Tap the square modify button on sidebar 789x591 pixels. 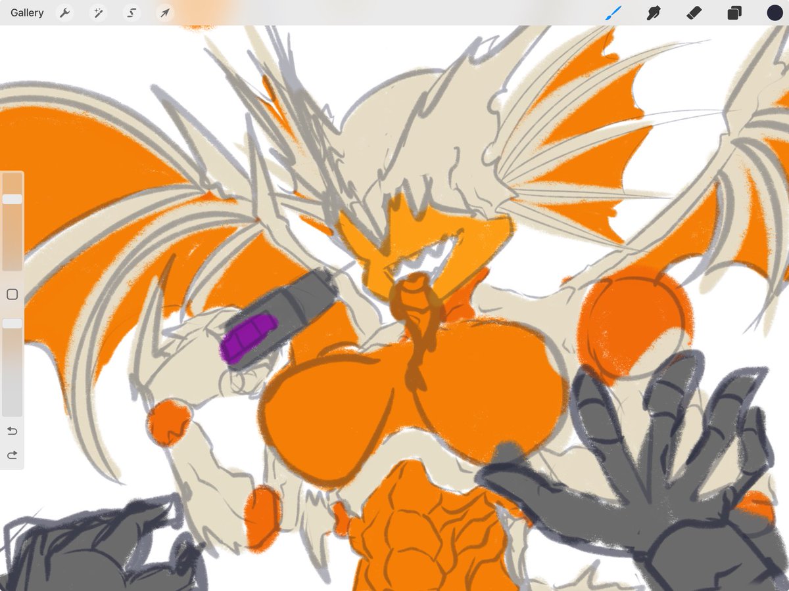(12, 294)
